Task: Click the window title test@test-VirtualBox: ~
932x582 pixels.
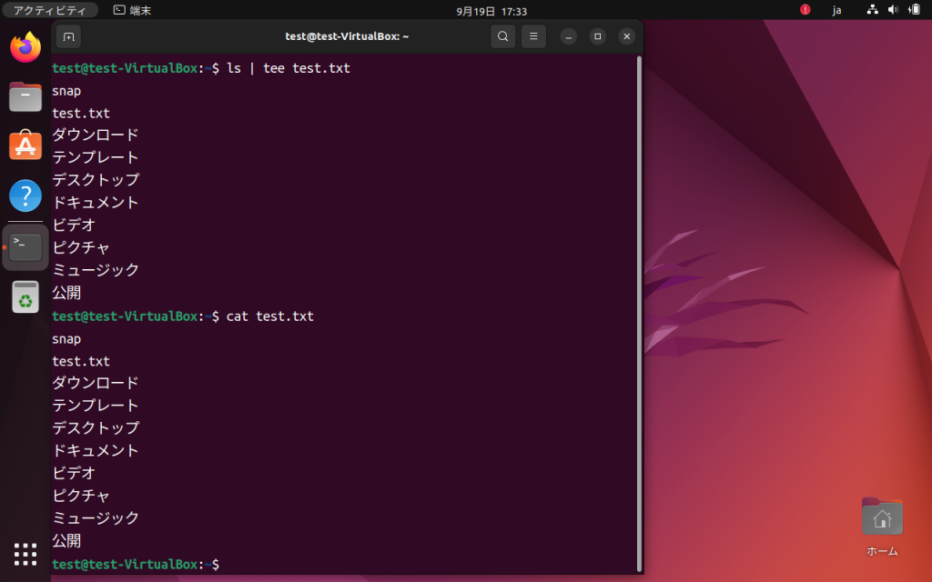Action: point(347,36)
